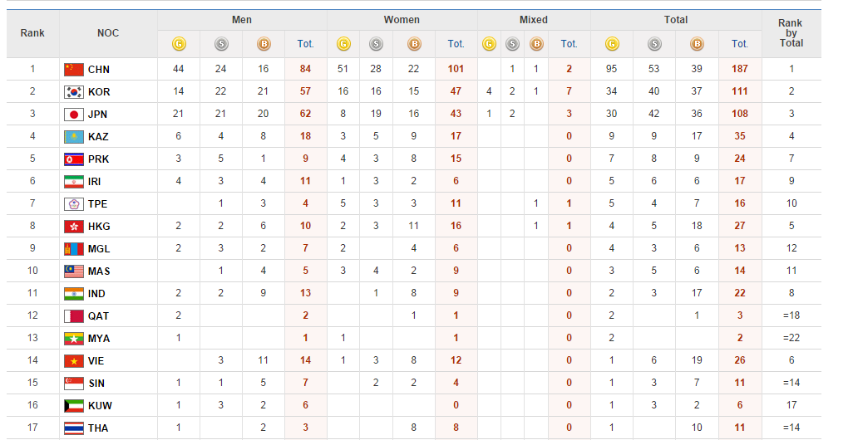Click the Japan flag icon

(74, 115)
